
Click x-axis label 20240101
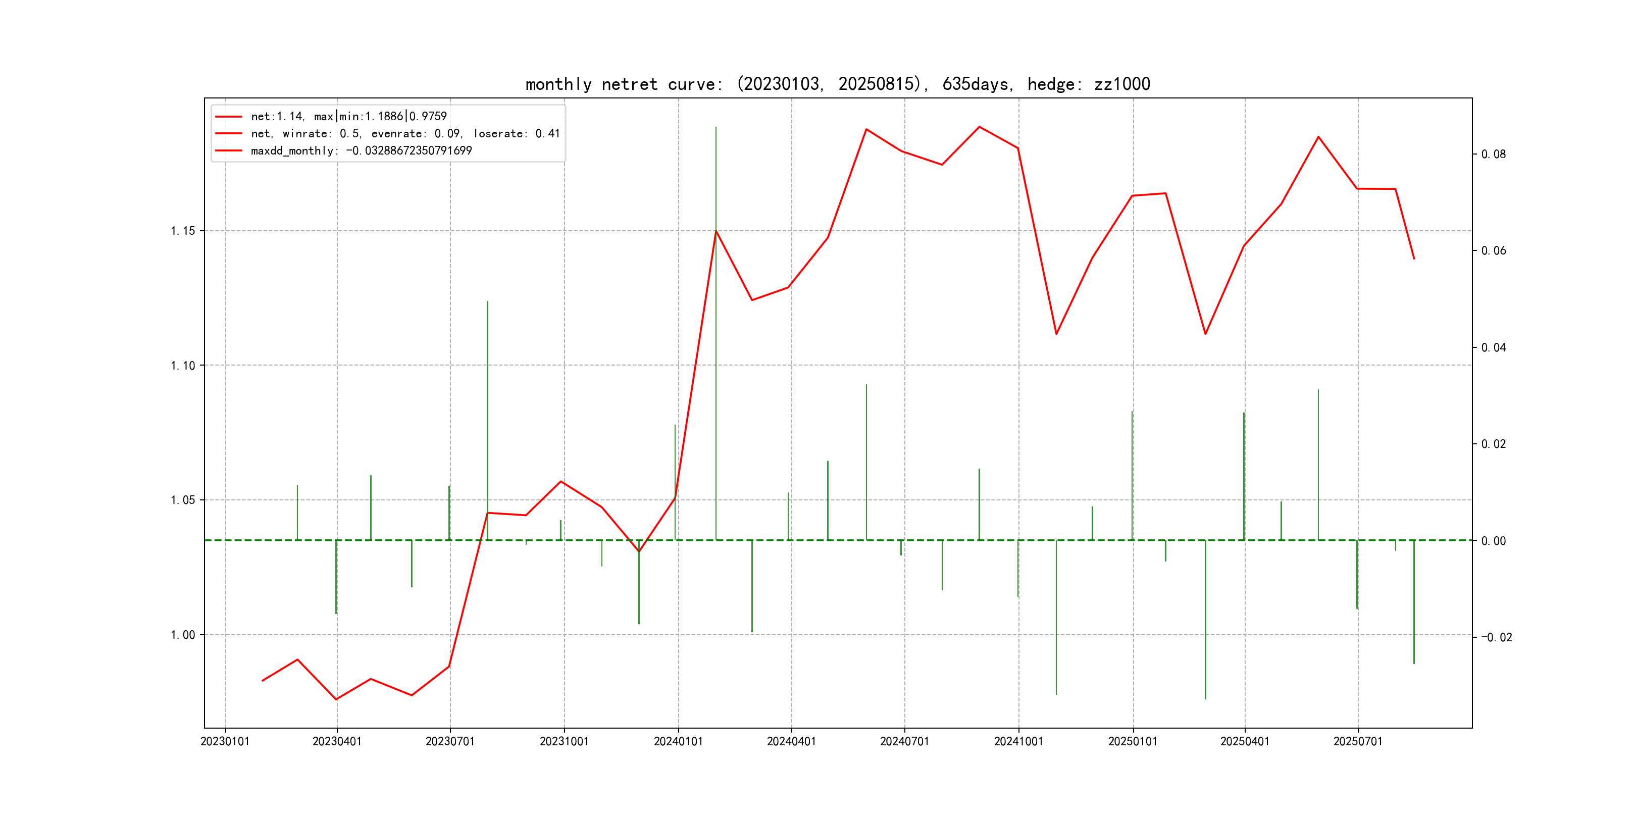click(678, 741)
